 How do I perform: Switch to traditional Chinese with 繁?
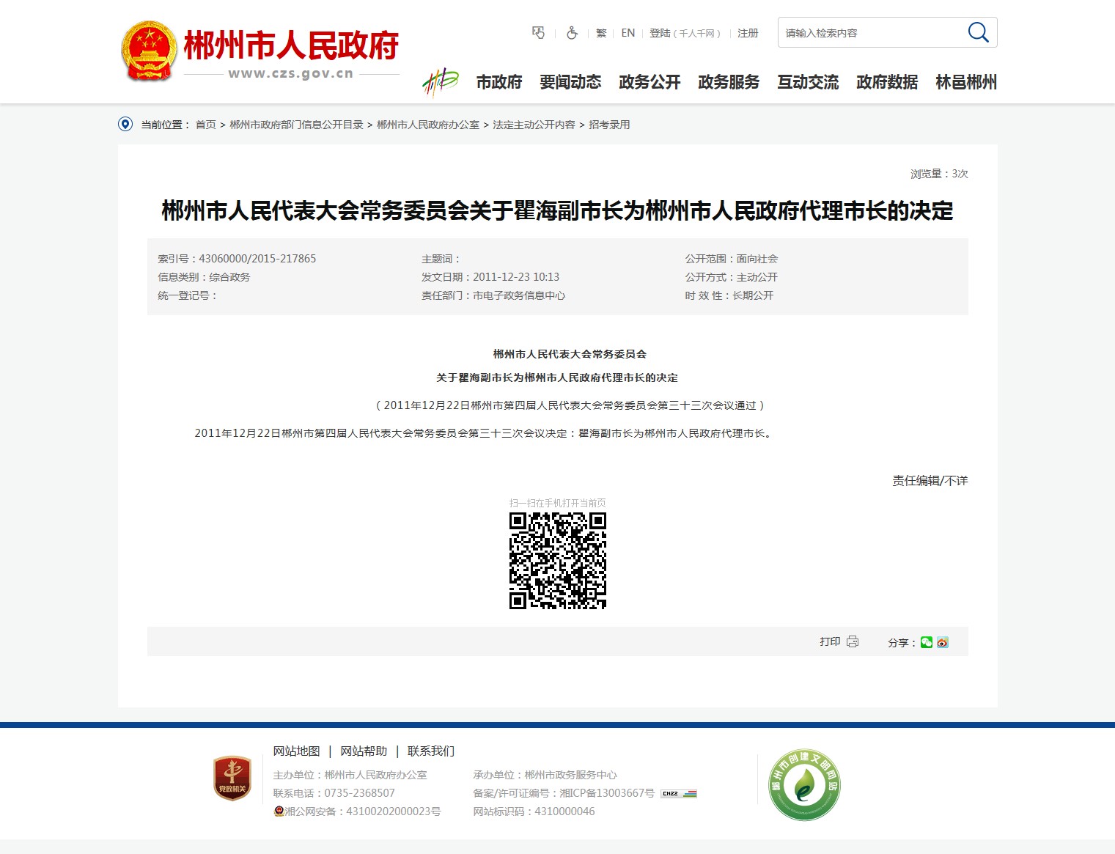pyautogui.click(x=601, y=33)
